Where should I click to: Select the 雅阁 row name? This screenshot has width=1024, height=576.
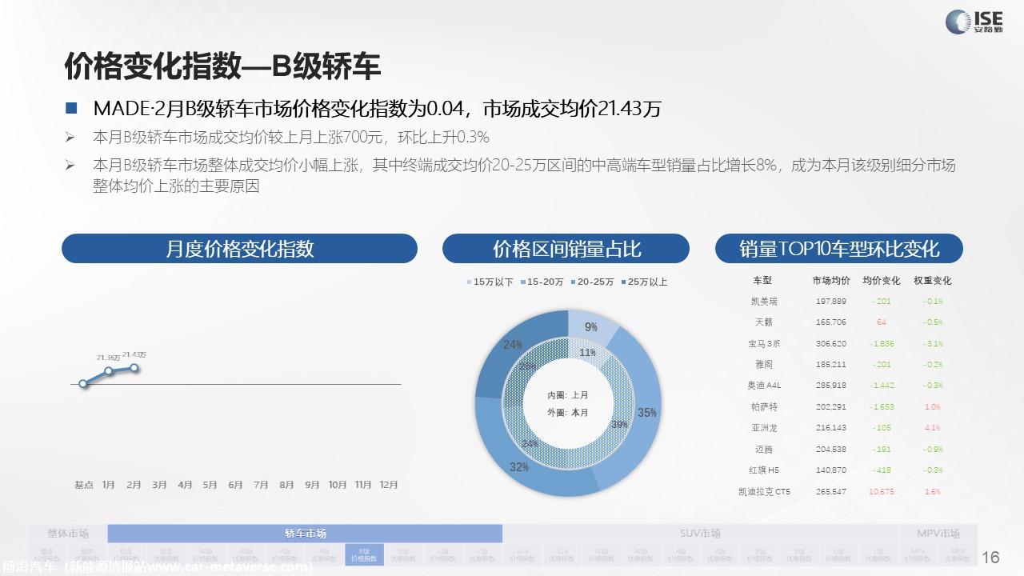coord(764,364)
